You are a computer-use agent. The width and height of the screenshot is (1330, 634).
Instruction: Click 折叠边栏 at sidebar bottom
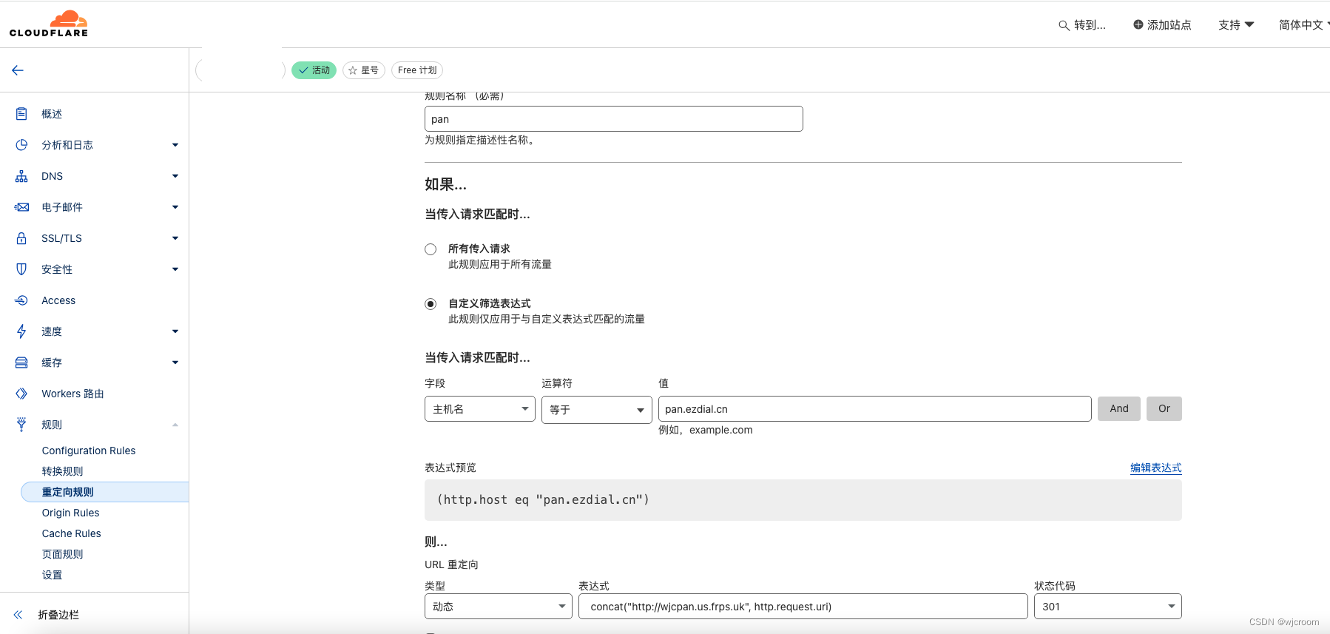pos(58,615)
